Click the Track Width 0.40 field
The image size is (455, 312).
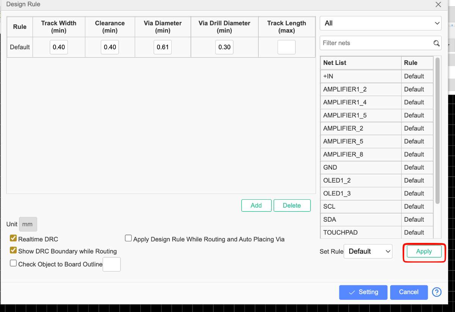pyautogui.click(x=59, y=47)
